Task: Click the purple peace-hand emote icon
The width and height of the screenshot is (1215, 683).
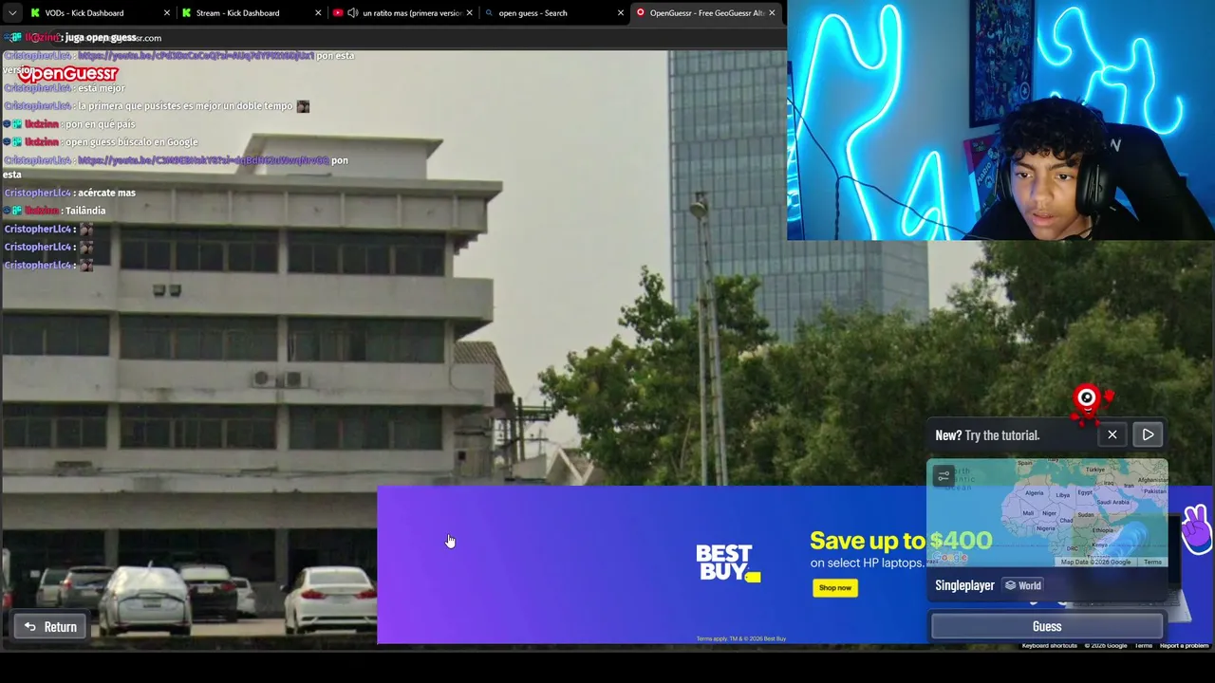Action: 1197,528
